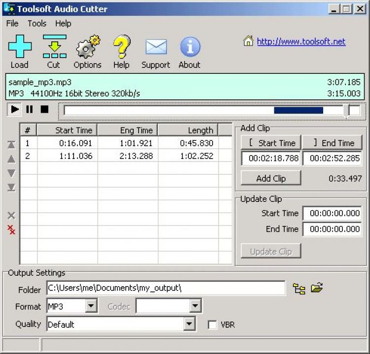This screenshot has width=370, height=354.
Task: Stop audio playback
Action: [44, 109]
